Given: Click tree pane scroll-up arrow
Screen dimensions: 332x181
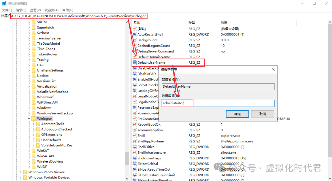Looking at the screenshot, I should [127, 22].
